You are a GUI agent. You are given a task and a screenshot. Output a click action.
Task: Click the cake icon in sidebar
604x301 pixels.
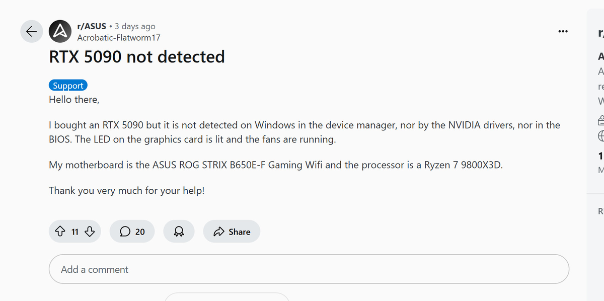tap(601, 121)
